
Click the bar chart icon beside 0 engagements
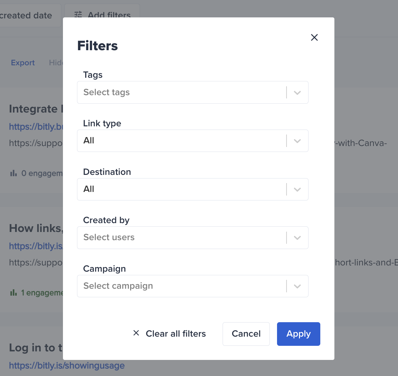coord(13,173)
